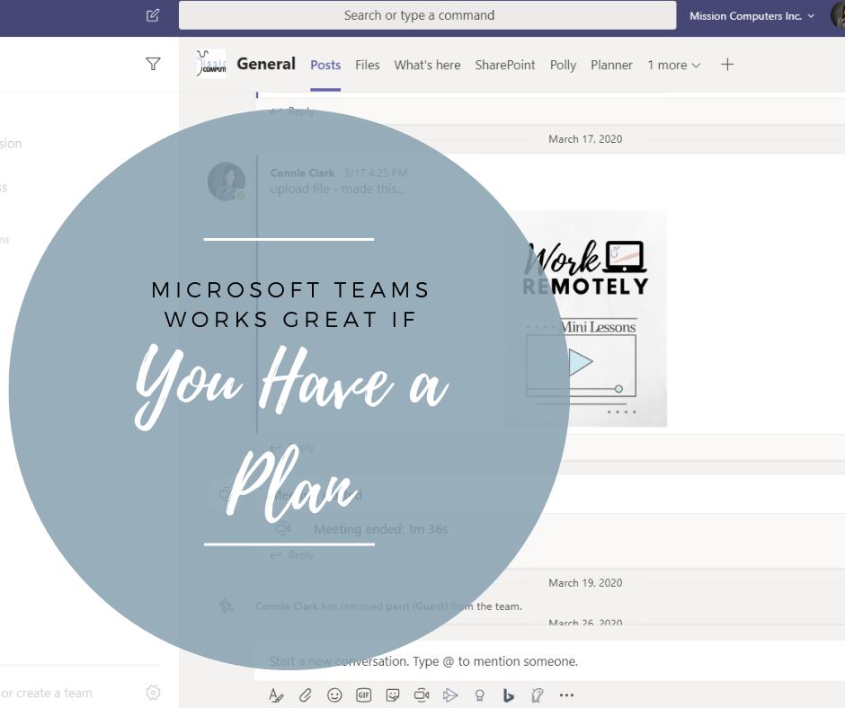Open the sticker icon in compose bar
The height and width of the screenshot is (708, 845).
coord(393,695)
